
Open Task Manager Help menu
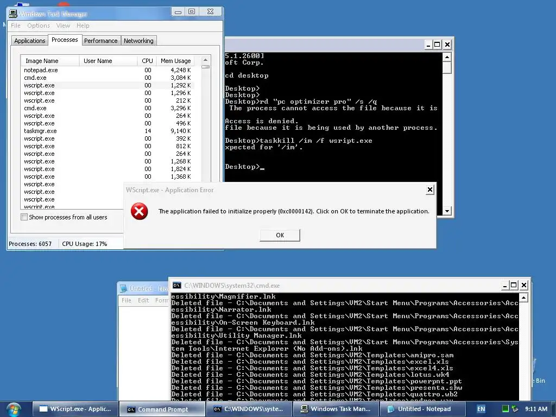[83, 26]
